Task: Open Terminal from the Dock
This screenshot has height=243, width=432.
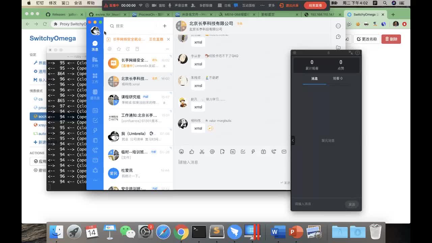Action: pyautogui.click(x=199, y=232)
